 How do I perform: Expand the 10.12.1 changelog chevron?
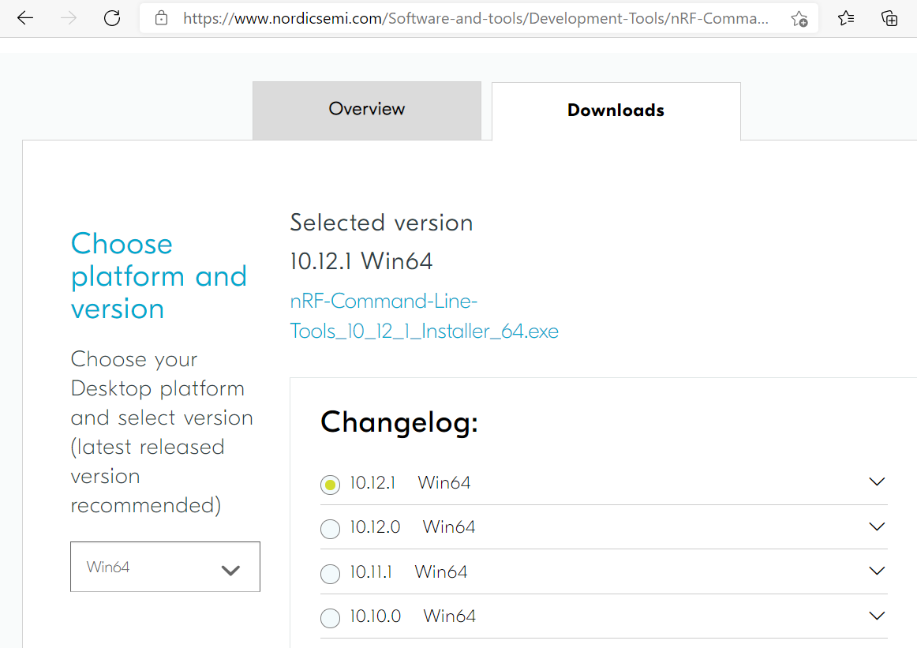pyautogui.click(x=876, y=481)
